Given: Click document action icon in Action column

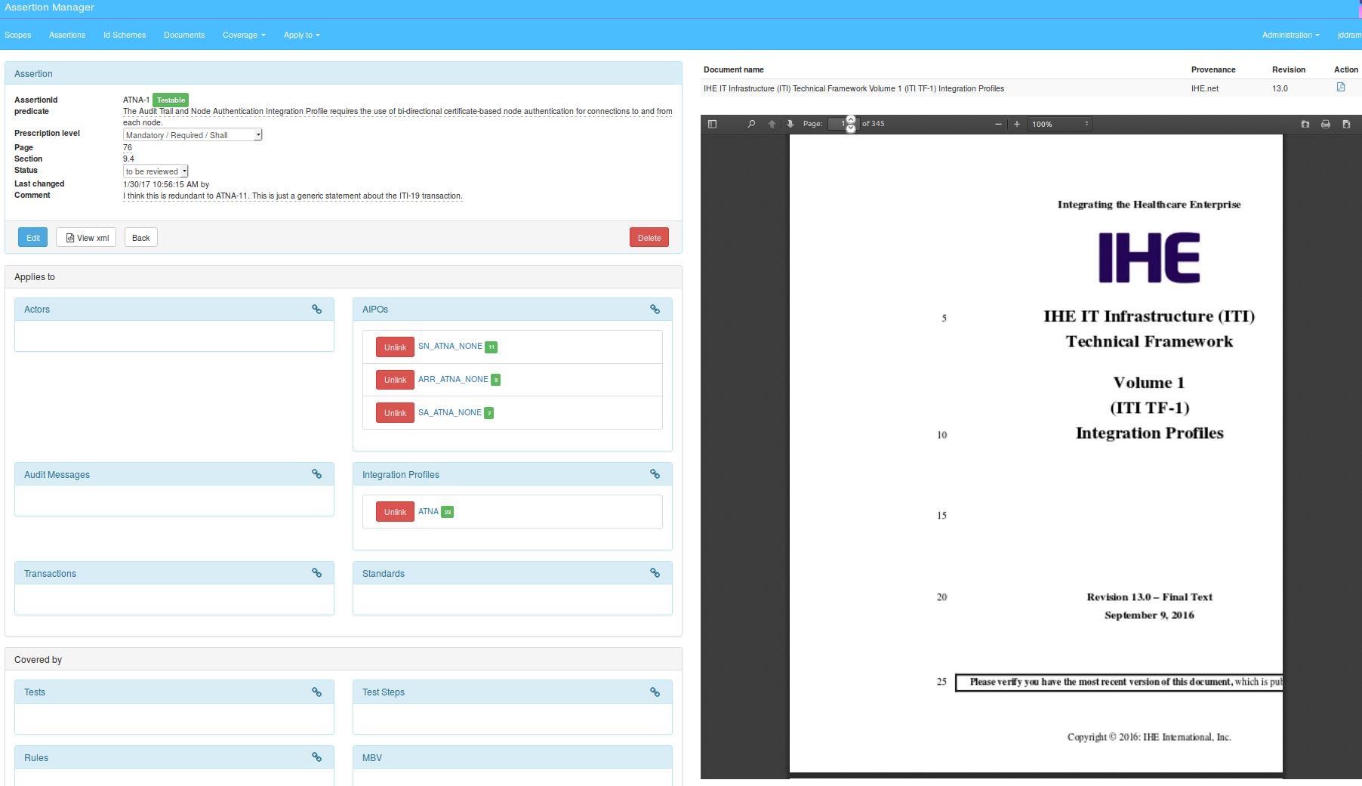Looking at the screenshot, I should (x=1341, y=88).
